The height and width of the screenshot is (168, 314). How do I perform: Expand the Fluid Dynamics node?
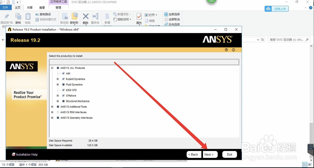click(58, 85)
